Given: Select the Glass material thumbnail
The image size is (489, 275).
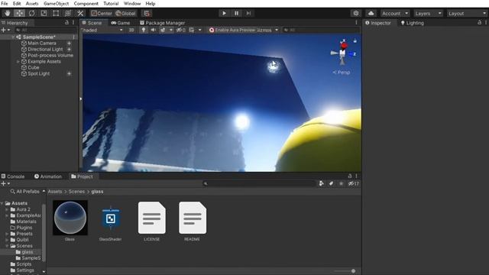Looking at the screenshot, I should click(x=70, y=217).
